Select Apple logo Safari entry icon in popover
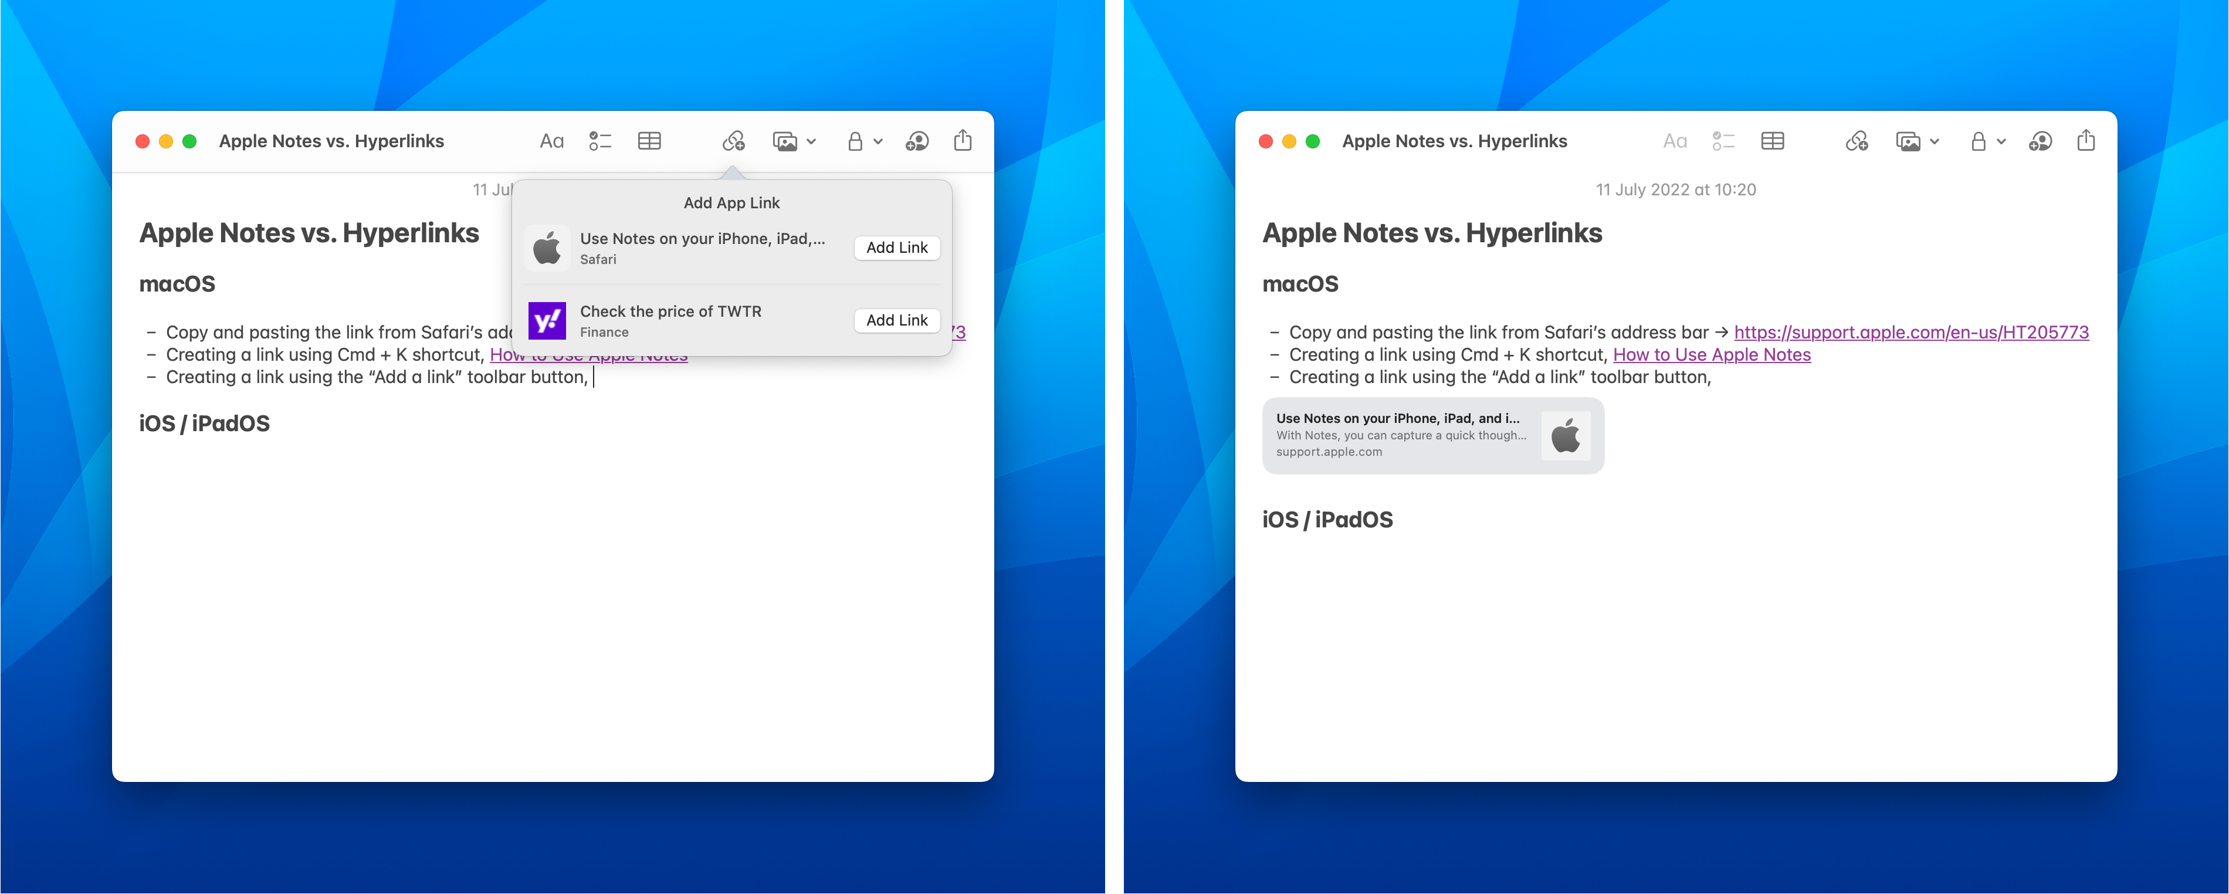The width and height of the screenshot is (2229, 894). (x=547, y=248)
